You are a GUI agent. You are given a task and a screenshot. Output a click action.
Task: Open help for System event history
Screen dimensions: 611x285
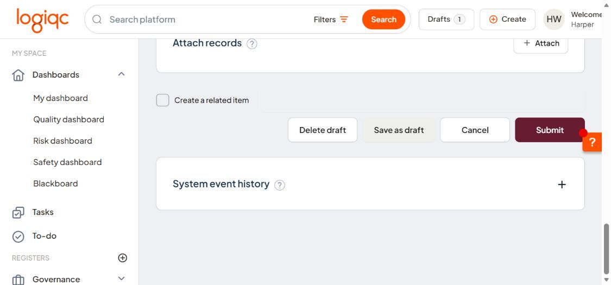point(279,185)
